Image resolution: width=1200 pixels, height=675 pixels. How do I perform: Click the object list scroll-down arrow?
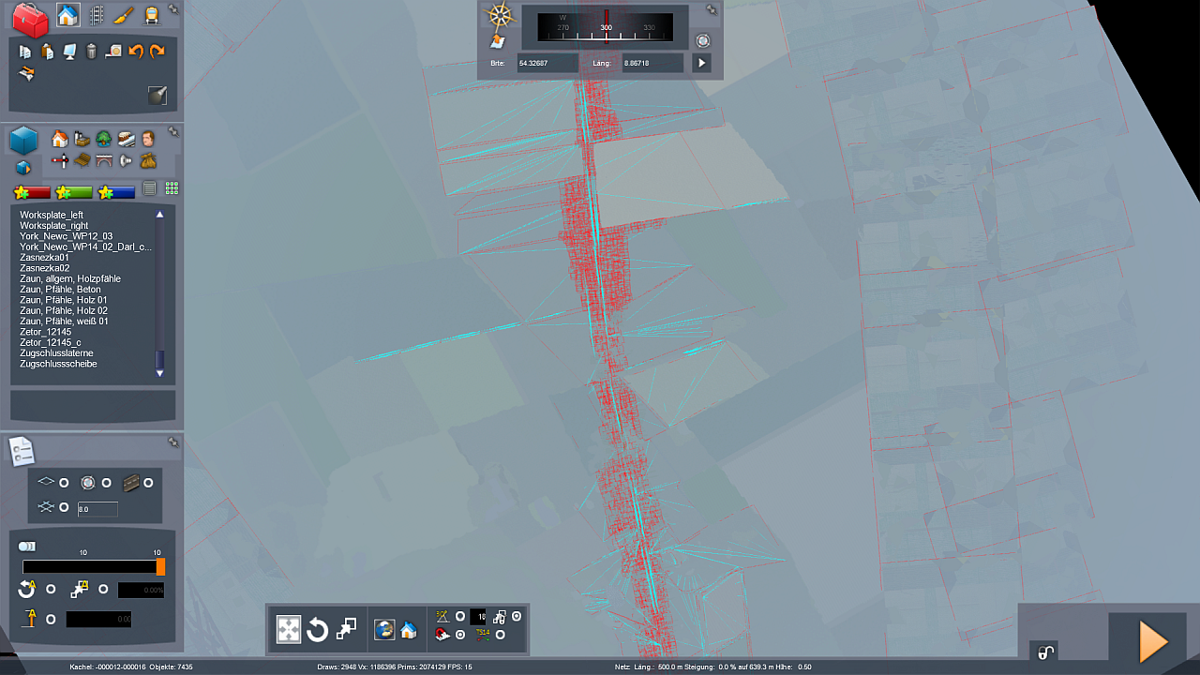point(159,373)
